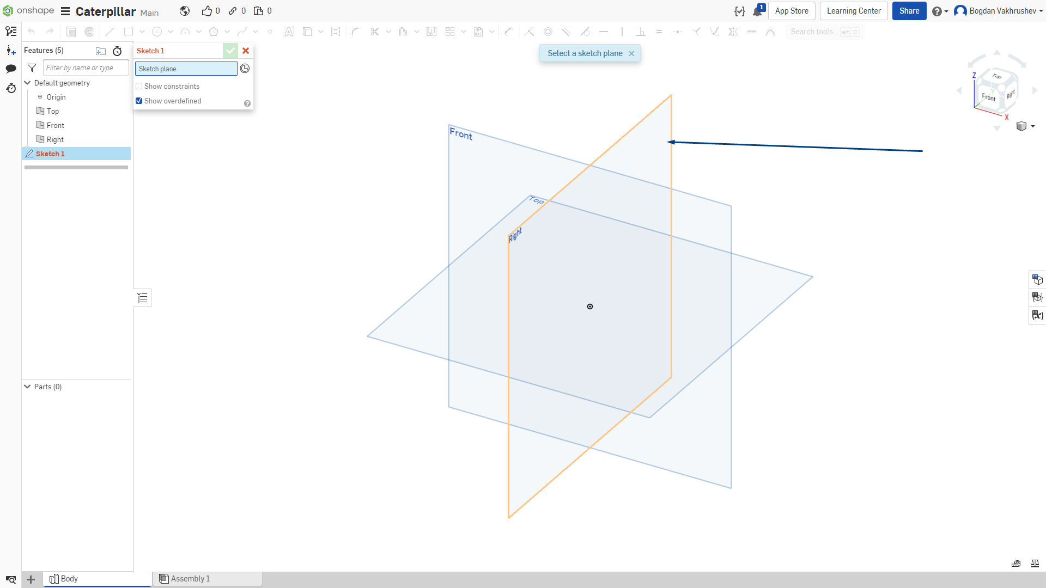
Task: Expand the arc tool dropdown arrow
Action: [199, 32]
